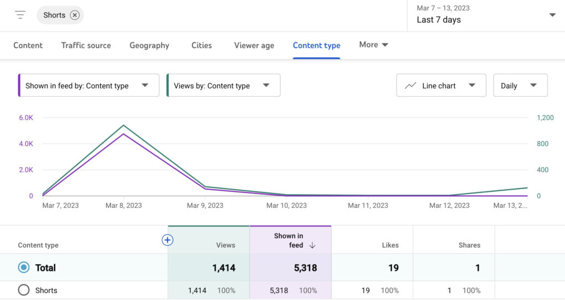This screenshot has width=565, height=300.
Task: Click the 1,200 right axis label
Action: point(545,118)
